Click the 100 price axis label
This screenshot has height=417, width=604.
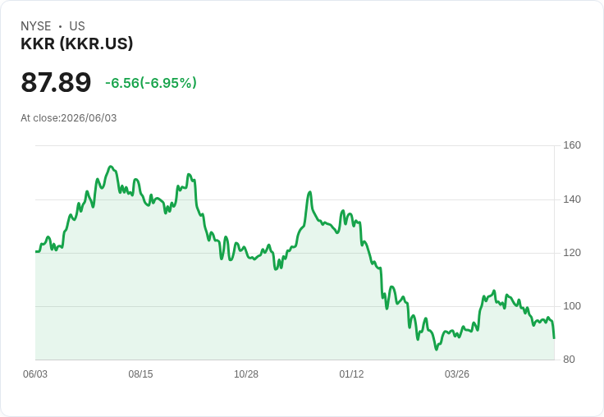point(572,306)
